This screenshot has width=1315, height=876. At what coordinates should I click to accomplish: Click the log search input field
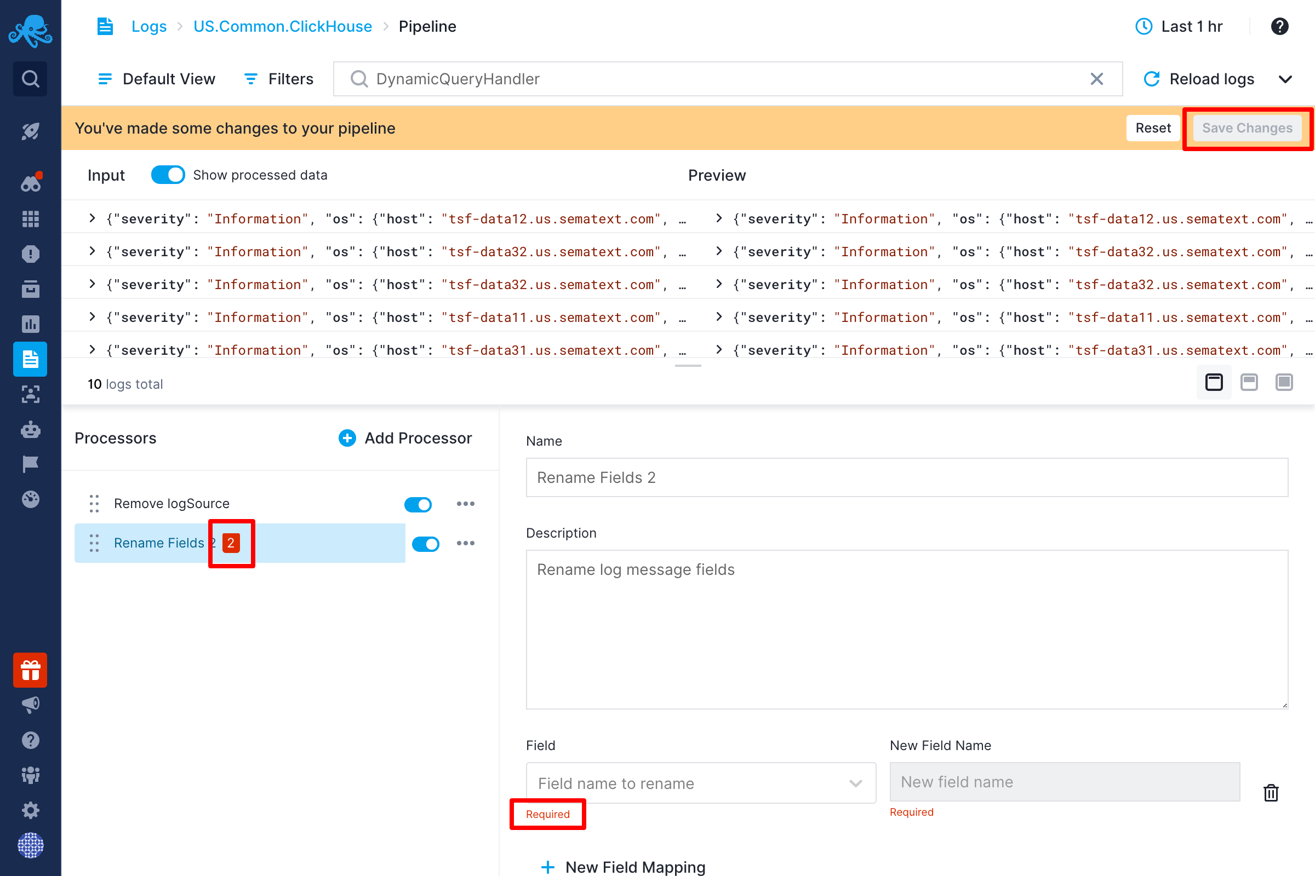(x=728, y=79)
